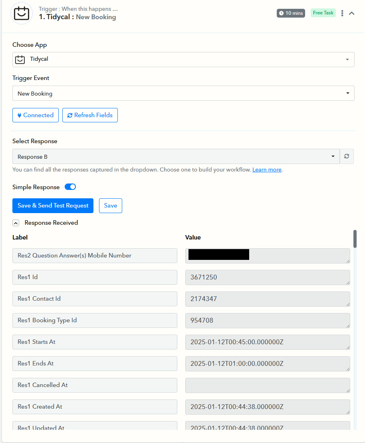The height and width of the screenshot is (443, 365).
Task: Click the Label column header
Action: (20, 237)
